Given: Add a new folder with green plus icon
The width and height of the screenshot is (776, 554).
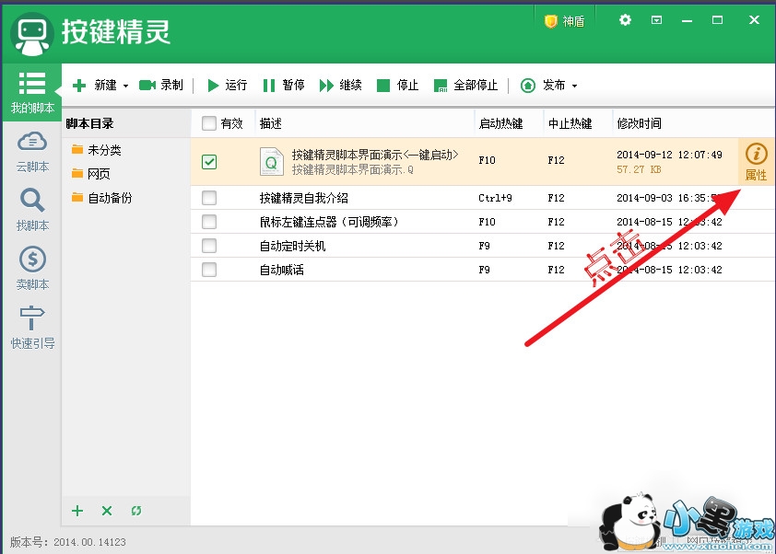Looking at the screenshot, I should pos(77,511).
